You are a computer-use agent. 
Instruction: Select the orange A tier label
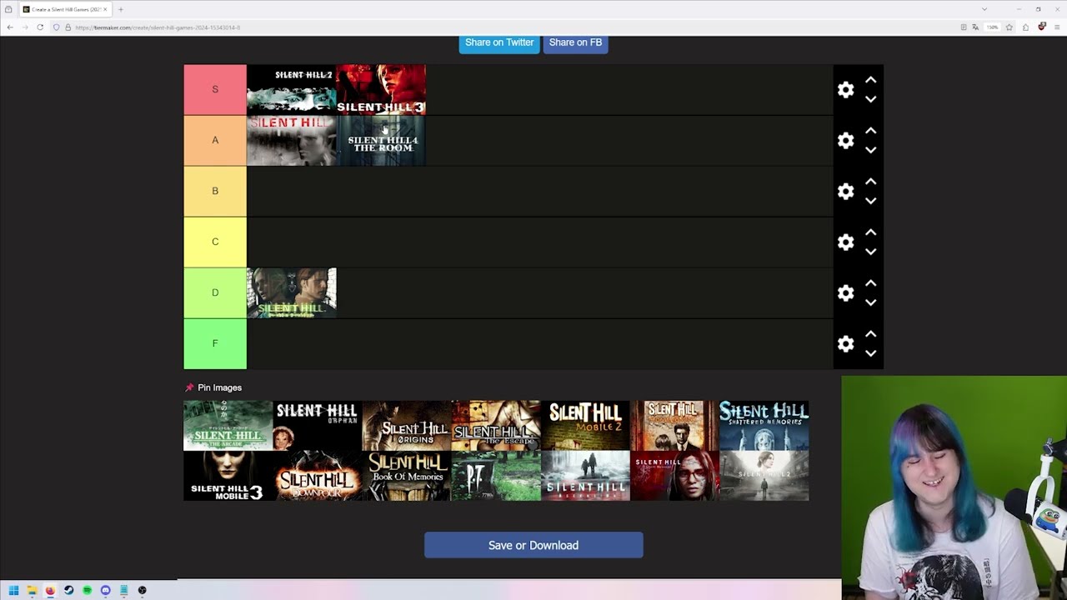pos(215,140)
